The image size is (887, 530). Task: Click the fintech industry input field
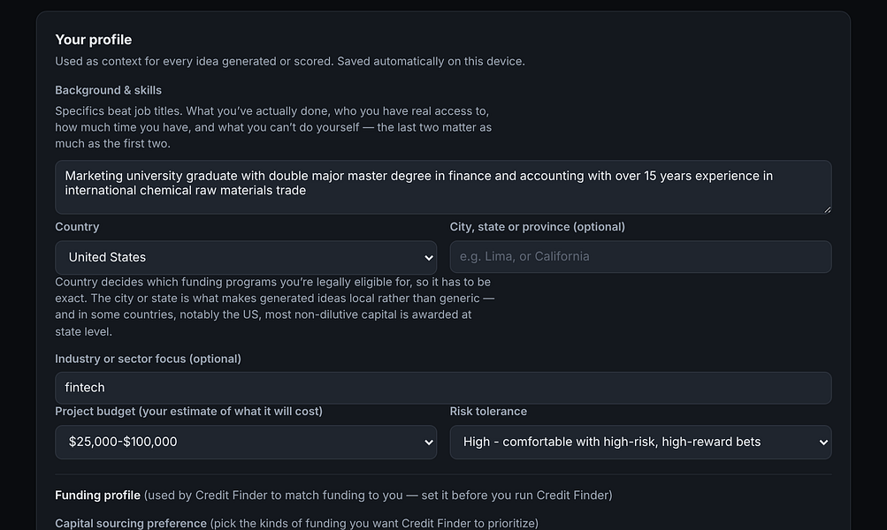point(443,388)
